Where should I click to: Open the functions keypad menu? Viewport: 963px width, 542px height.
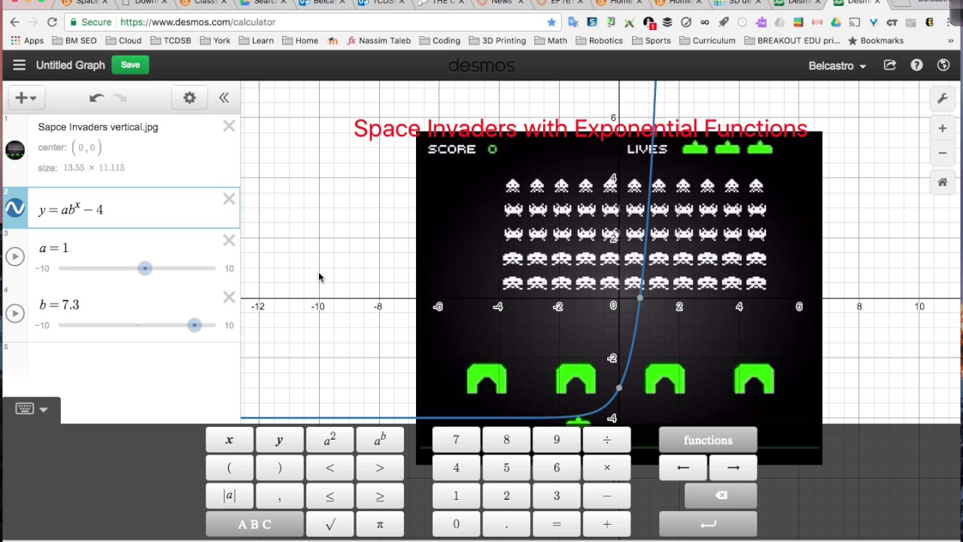708,440
